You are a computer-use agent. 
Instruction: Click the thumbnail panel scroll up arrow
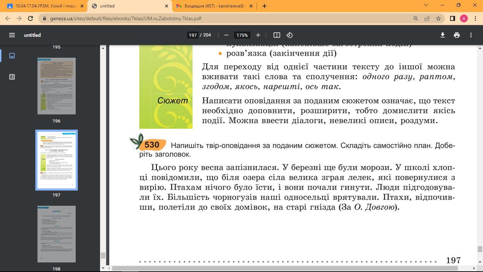103,48
